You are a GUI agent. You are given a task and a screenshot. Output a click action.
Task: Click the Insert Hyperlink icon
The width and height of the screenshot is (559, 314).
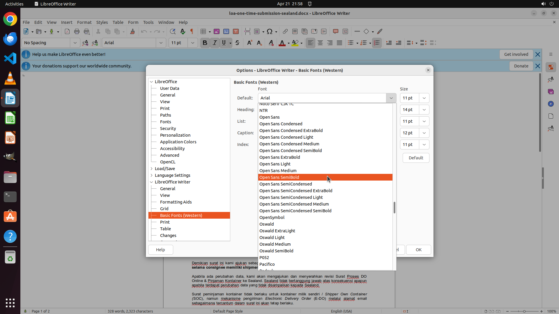[285, 31]
